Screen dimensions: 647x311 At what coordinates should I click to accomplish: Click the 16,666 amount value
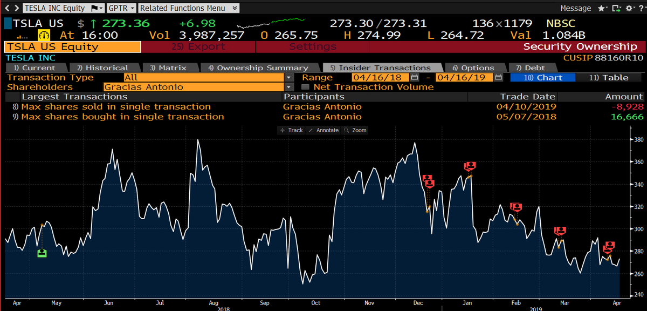point(627,117)
